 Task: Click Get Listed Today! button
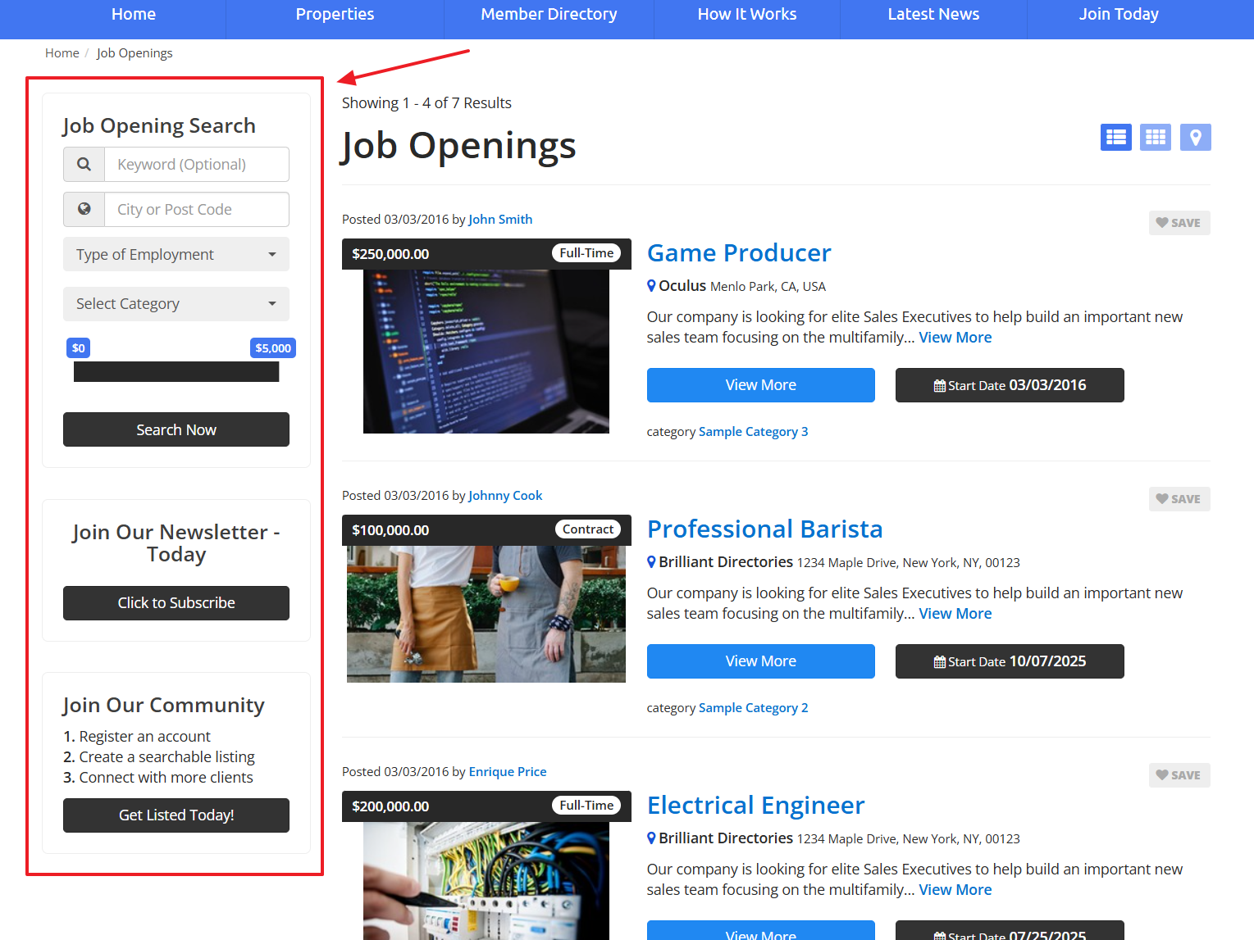click(176, 815)
